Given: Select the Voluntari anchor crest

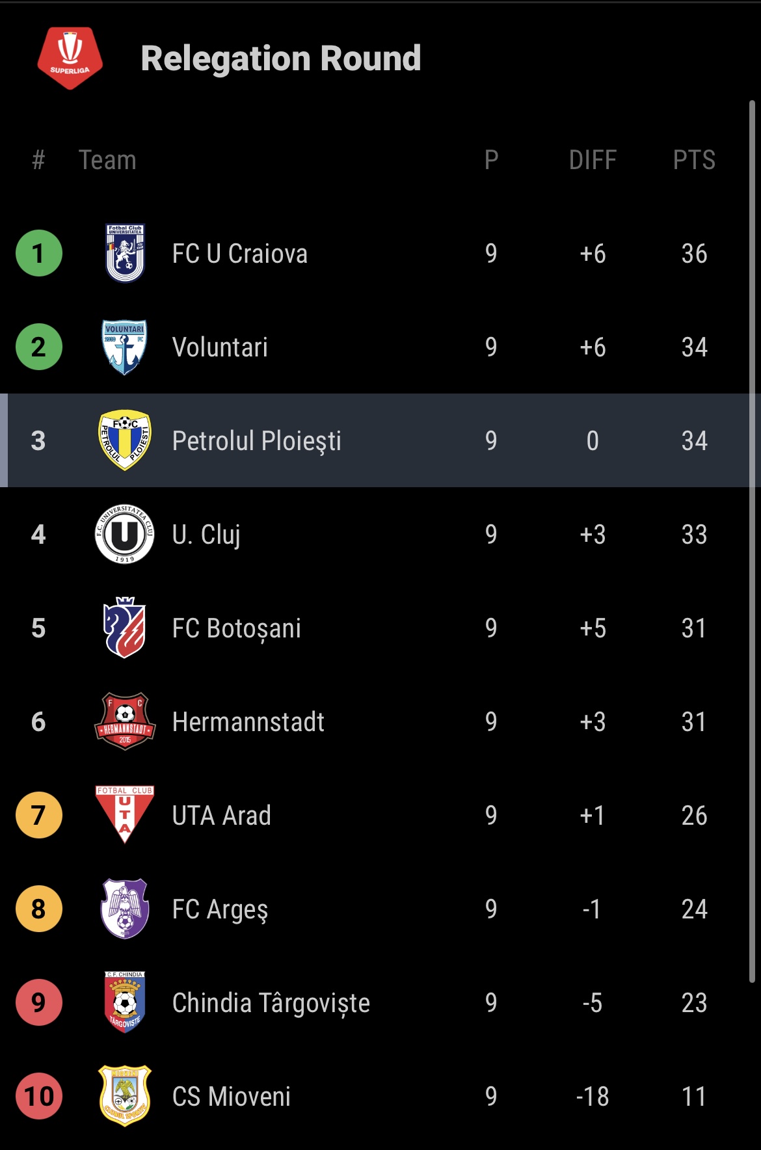Looking at the screenshot, I should tap(125, 347).
